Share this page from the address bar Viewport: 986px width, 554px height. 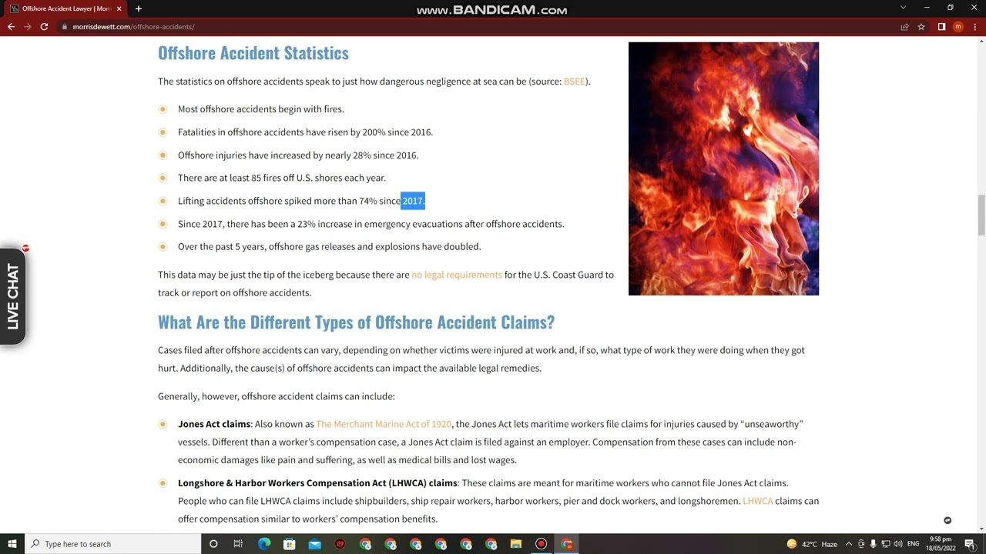(904, 27)
